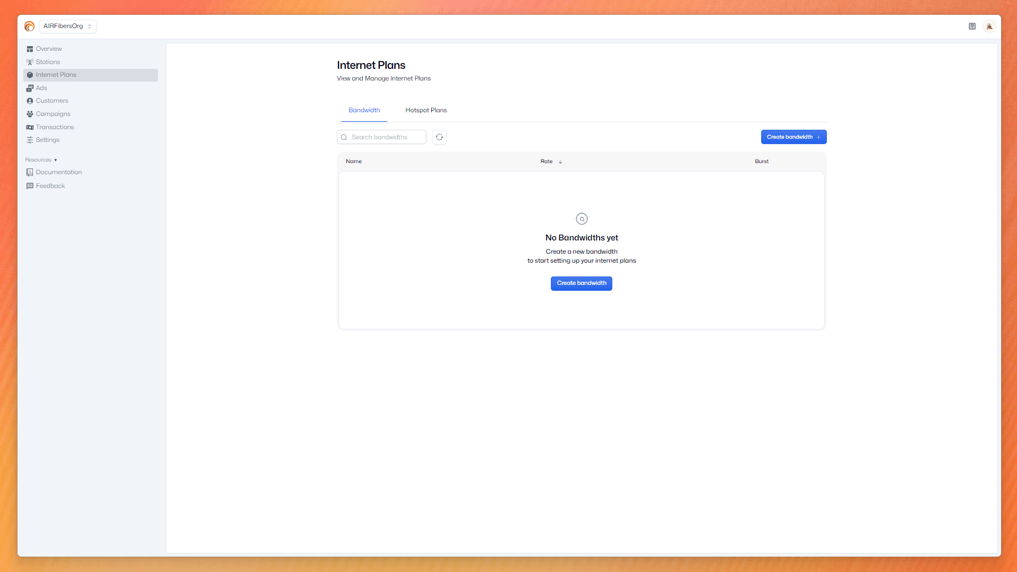
Task: Click the refresh bandwidths icon
Action: [439, 137]
